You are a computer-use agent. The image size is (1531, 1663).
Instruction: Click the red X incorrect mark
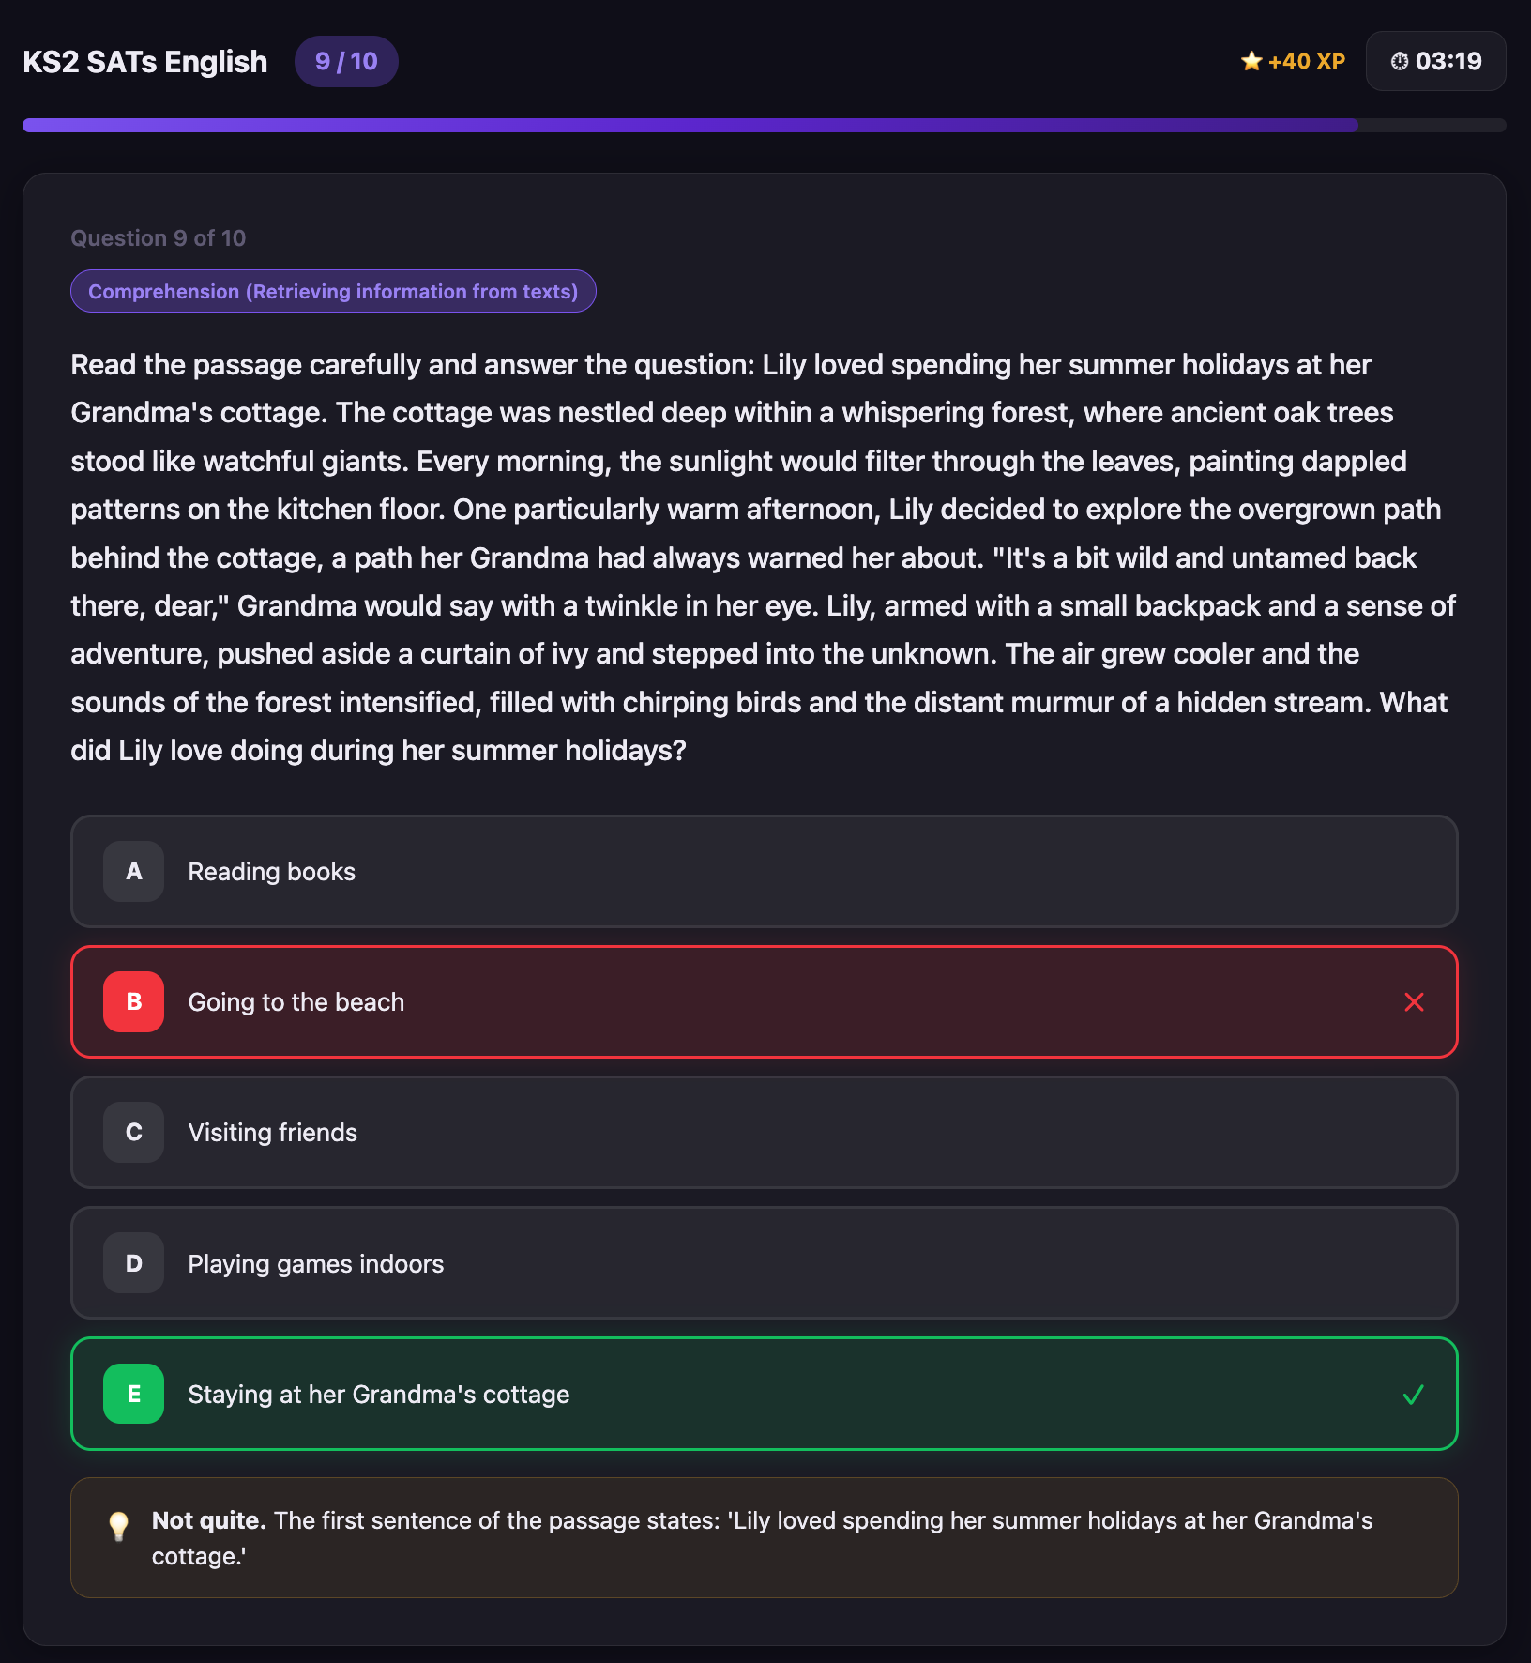1414,1002
